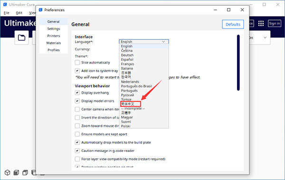
Task: Click the Defaults button
Action: point(233,24)
